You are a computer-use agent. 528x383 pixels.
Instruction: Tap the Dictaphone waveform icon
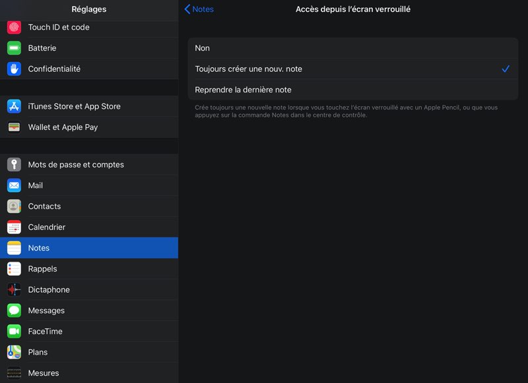coord(14,289)
